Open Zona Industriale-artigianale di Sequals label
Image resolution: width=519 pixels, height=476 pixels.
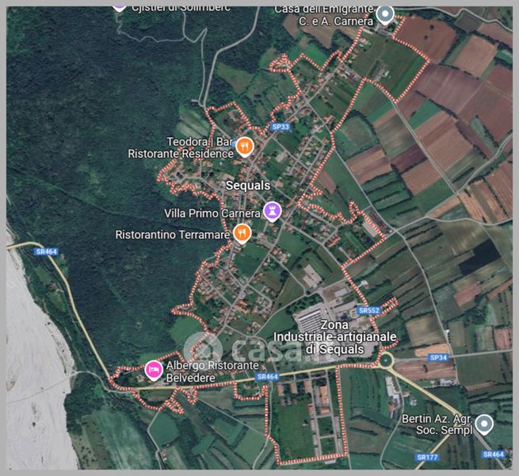coord(334,337)
